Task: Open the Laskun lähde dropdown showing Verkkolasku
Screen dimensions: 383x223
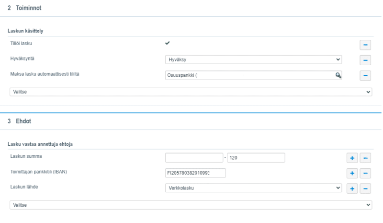Action: click(x=254, y=188)
